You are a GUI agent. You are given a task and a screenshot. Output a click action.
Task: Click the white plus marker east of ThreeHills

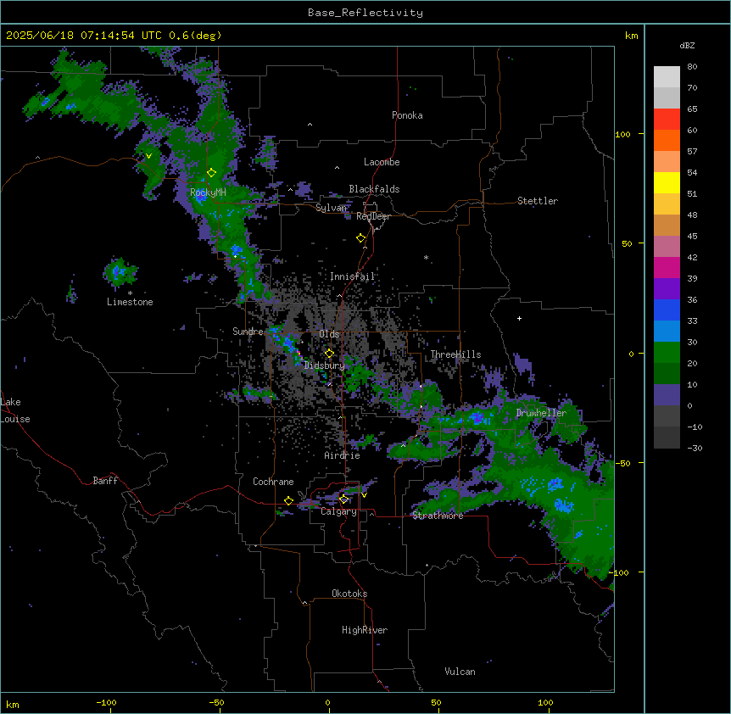pyautogui.click(x=519, y=318)
